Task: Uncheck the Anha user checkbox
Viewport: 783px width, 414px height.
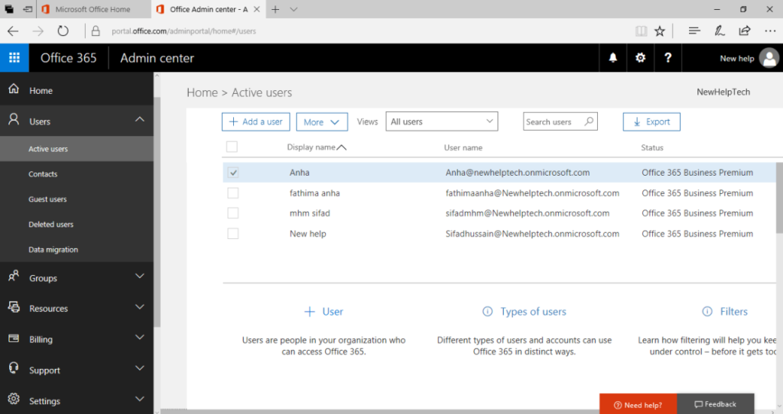Action: tap(232, 173)
